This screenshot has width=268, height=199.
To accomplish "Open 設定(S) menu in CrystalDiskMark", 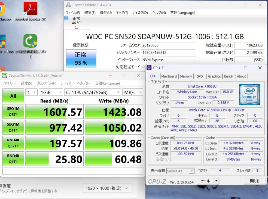I will [x=26, y=83].
